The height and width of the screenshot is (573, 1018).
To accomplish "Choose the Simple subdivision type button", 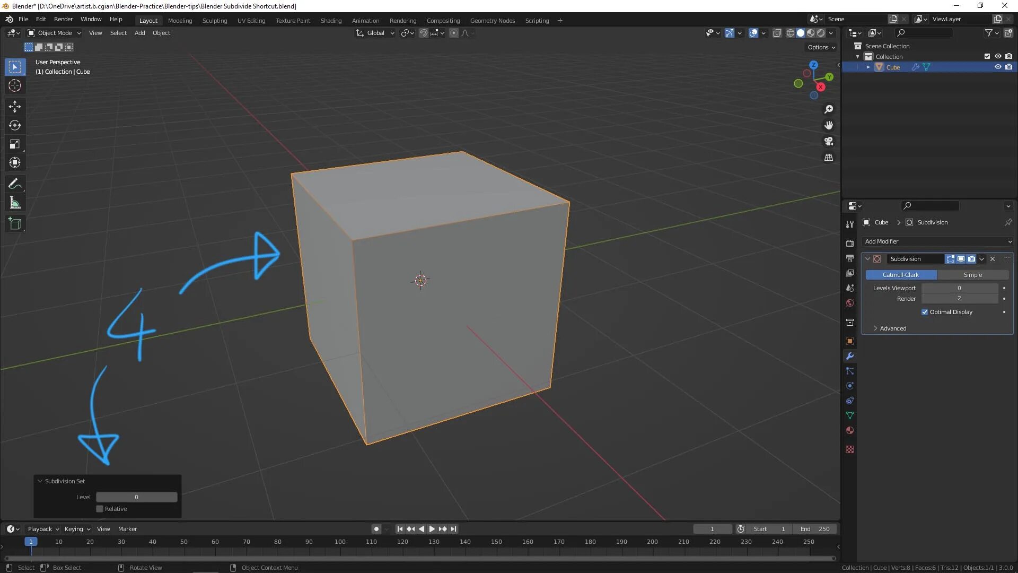I will tap(972, 275).
